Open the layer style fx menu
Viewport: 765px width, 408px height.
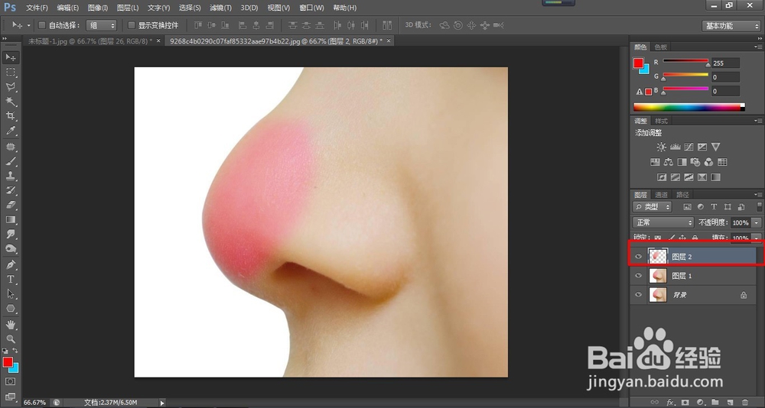pyautogui.click(x=670, y=402)
